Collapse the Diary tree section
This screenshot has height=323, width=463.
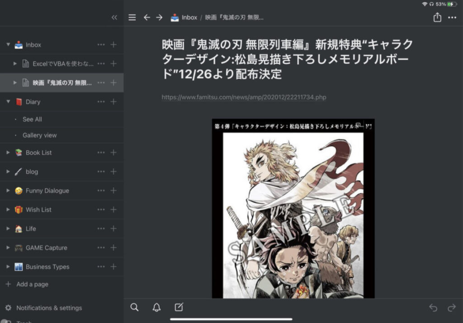coord(8,102)
